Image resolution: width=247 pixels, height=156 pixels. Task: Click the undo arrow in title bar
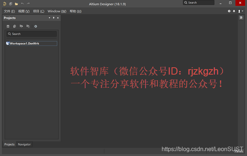coord(23,4)
